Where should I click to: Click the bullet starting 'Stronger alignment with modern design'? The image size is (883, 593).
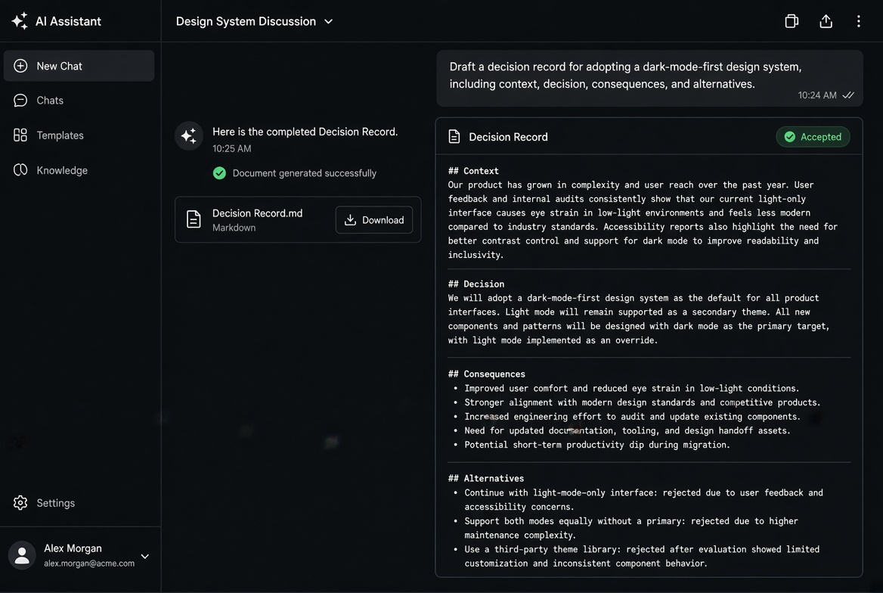[642, 402]
